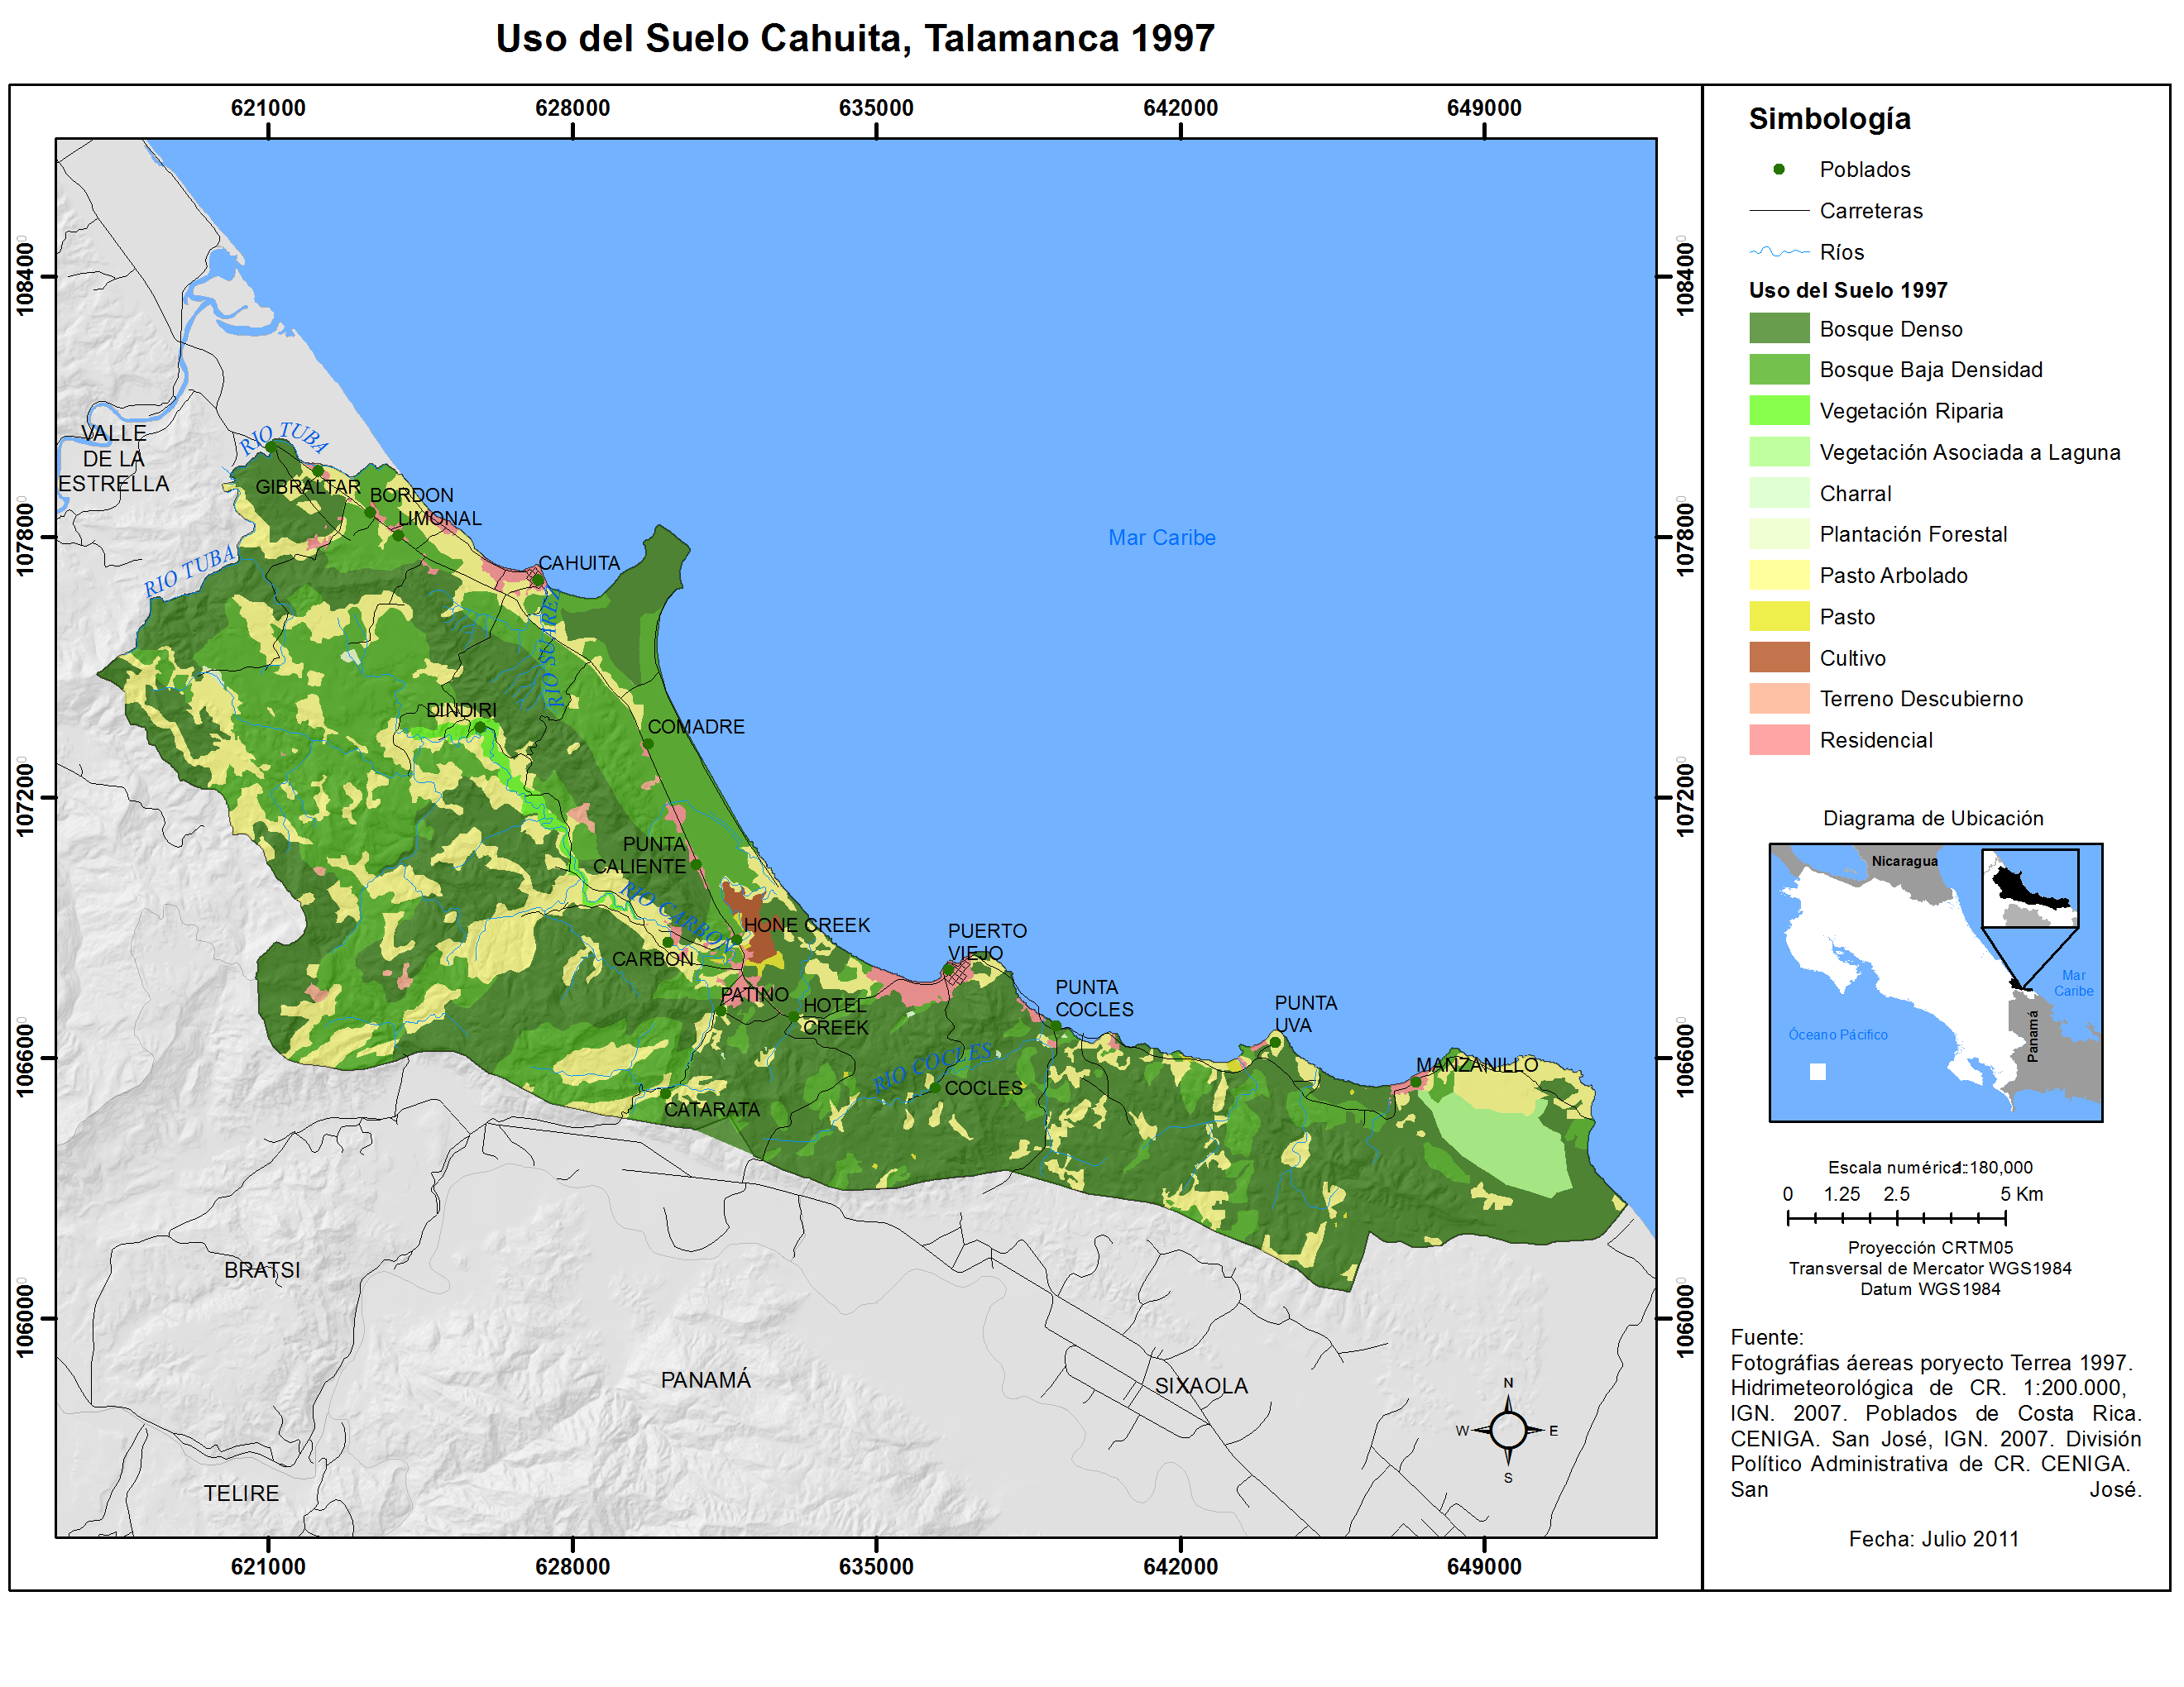This screenshot has height=1687, width=2184.
Task: Click the Ríos wavy line symbol
Action: (x=1779, y=252)
